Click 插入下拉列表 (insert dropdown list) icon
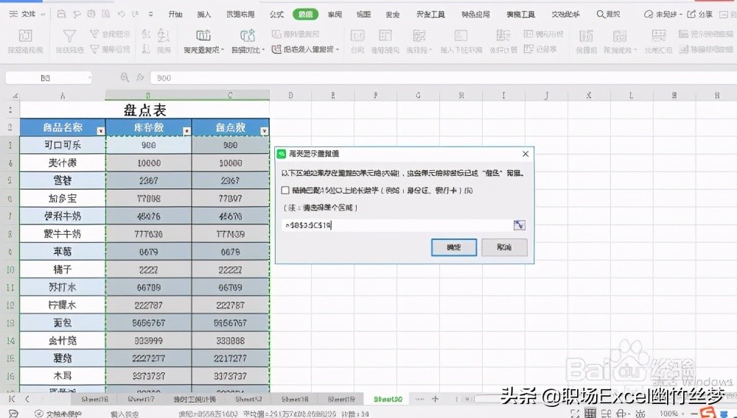The width and height of the screenshot is (737, 418). point(461,36)
